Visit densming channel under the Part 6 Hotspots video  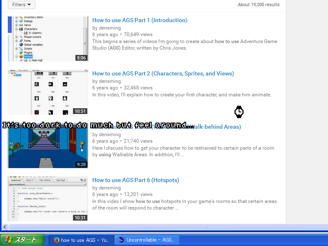109,188
